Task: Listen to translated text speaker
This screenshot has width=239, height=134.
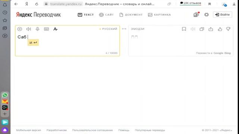Action: 193,29
